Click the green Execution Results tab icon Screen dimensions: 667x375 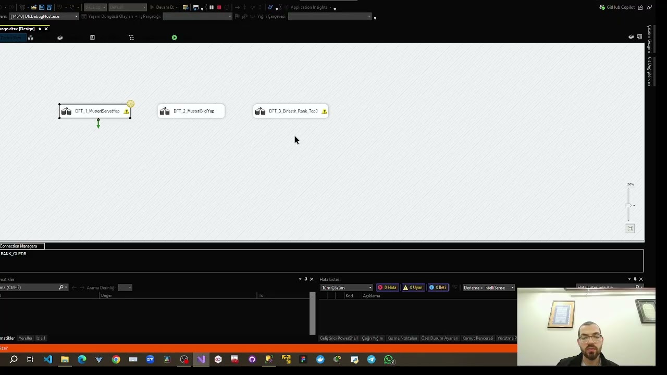(175, 37)
